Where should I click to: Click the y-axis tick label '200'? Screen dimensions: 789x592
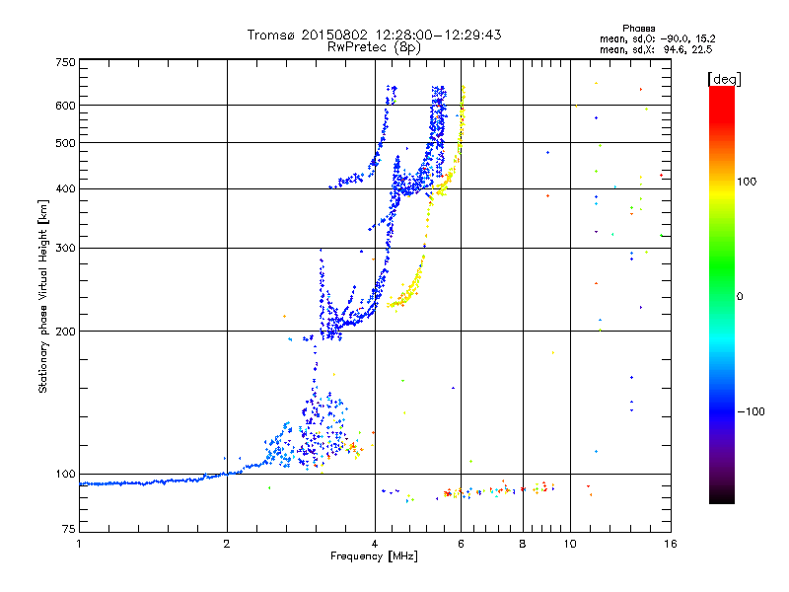point(65,332)
